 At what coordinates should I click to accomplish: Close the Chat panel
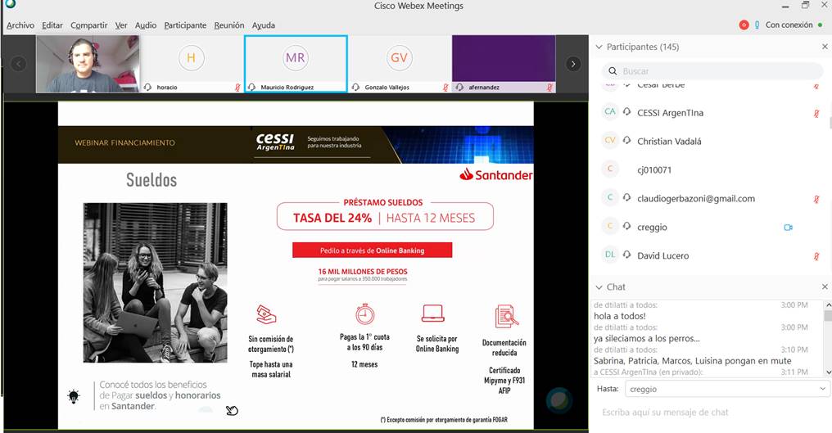(825, 287)
